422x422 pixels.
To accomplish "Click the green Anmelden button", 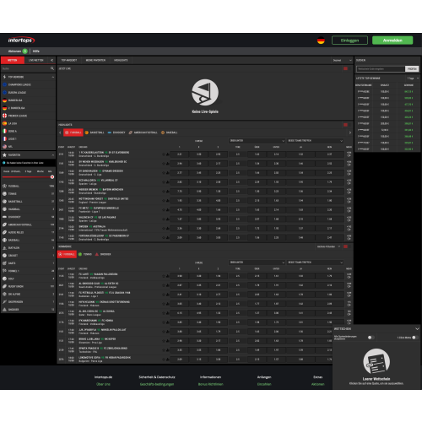I will (x=392, y=41).
